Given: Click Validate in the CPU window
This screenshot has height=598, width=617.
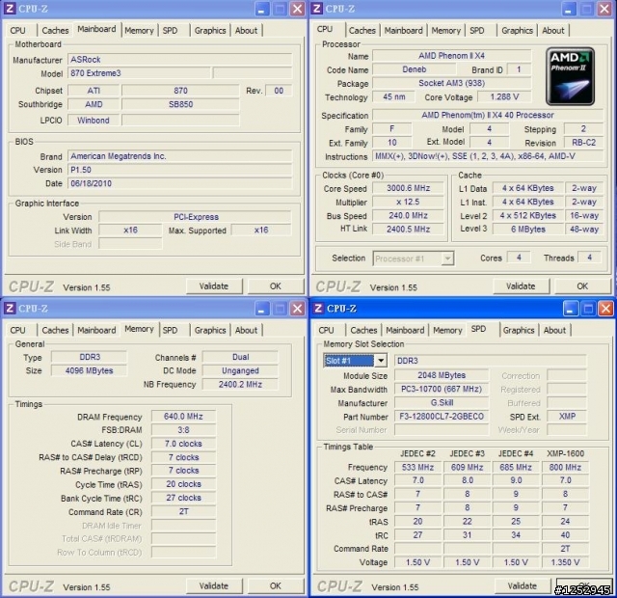Looking at the screenshot, I should click(x=521, y=286).
